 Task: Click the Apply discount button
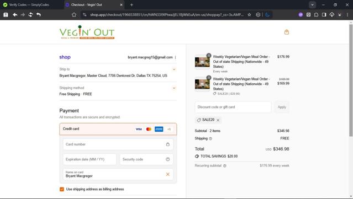coord(282,107)
